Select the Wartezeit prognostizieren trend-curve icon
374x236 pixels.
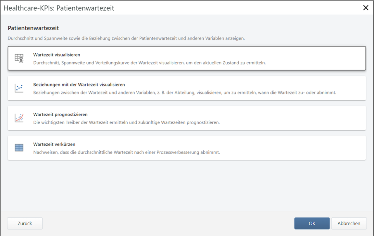tap(19, 117)
